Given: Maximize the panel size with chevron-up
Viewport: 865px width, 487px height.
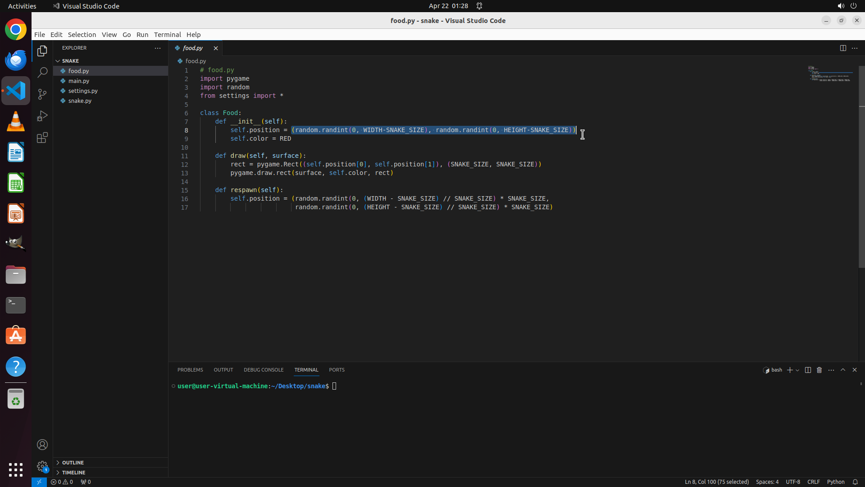Looking at the screenshot, I should (843, 370).
